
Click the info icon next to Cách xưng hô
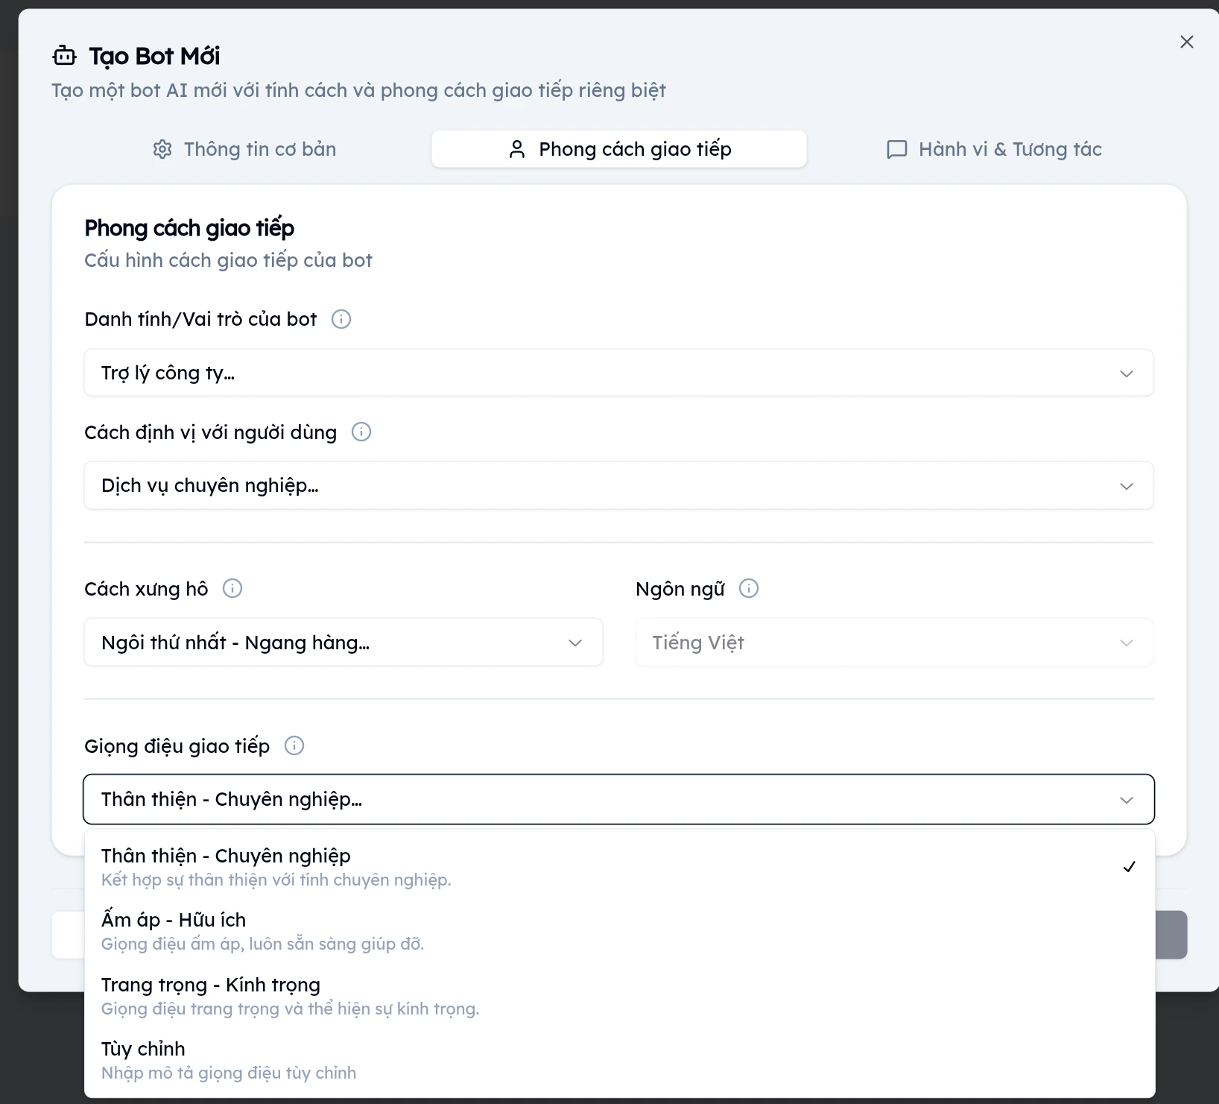[x=232, y=588]
